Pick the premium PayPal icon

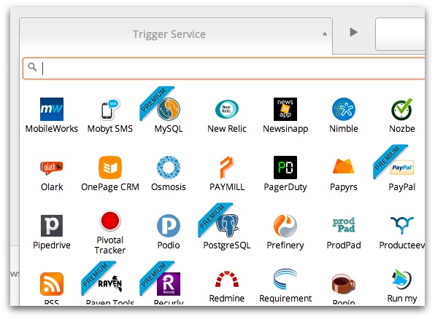pyautogui.click(x=402, y=168)
